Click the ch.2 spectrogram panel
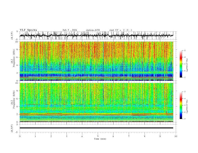The width and height of the screenshot is (198, 153). point(96,102)
